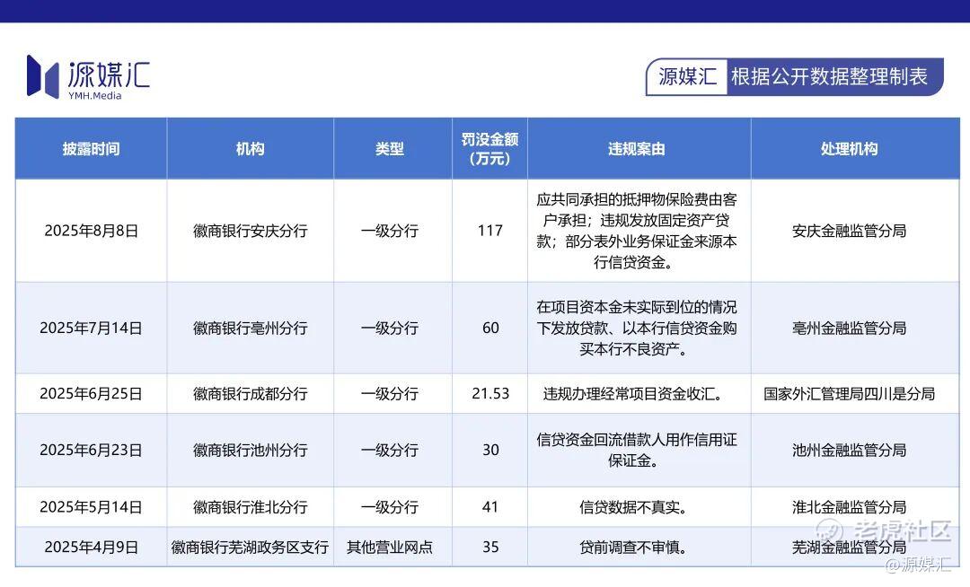
Task: Select the cell 徽商银行安庆分行
Action: click(x=250, y=231)
